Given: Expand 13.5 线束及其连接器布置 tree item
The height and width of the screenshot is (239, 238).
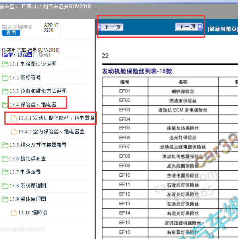Looking at the screenshot, I should [38, 145].
